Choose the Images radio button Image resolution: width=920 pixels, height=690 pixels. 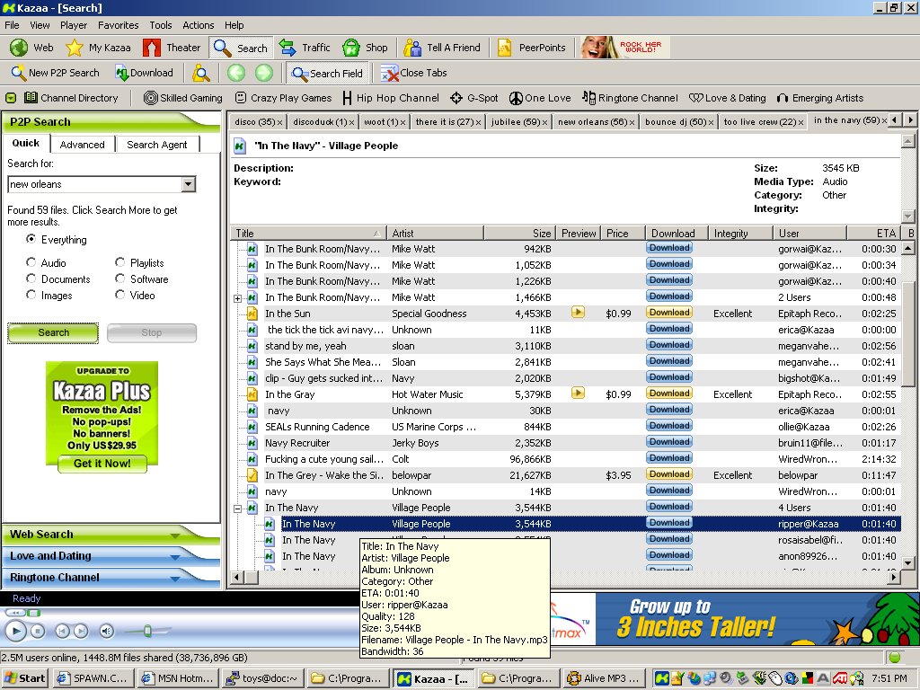tap(31, 296)
